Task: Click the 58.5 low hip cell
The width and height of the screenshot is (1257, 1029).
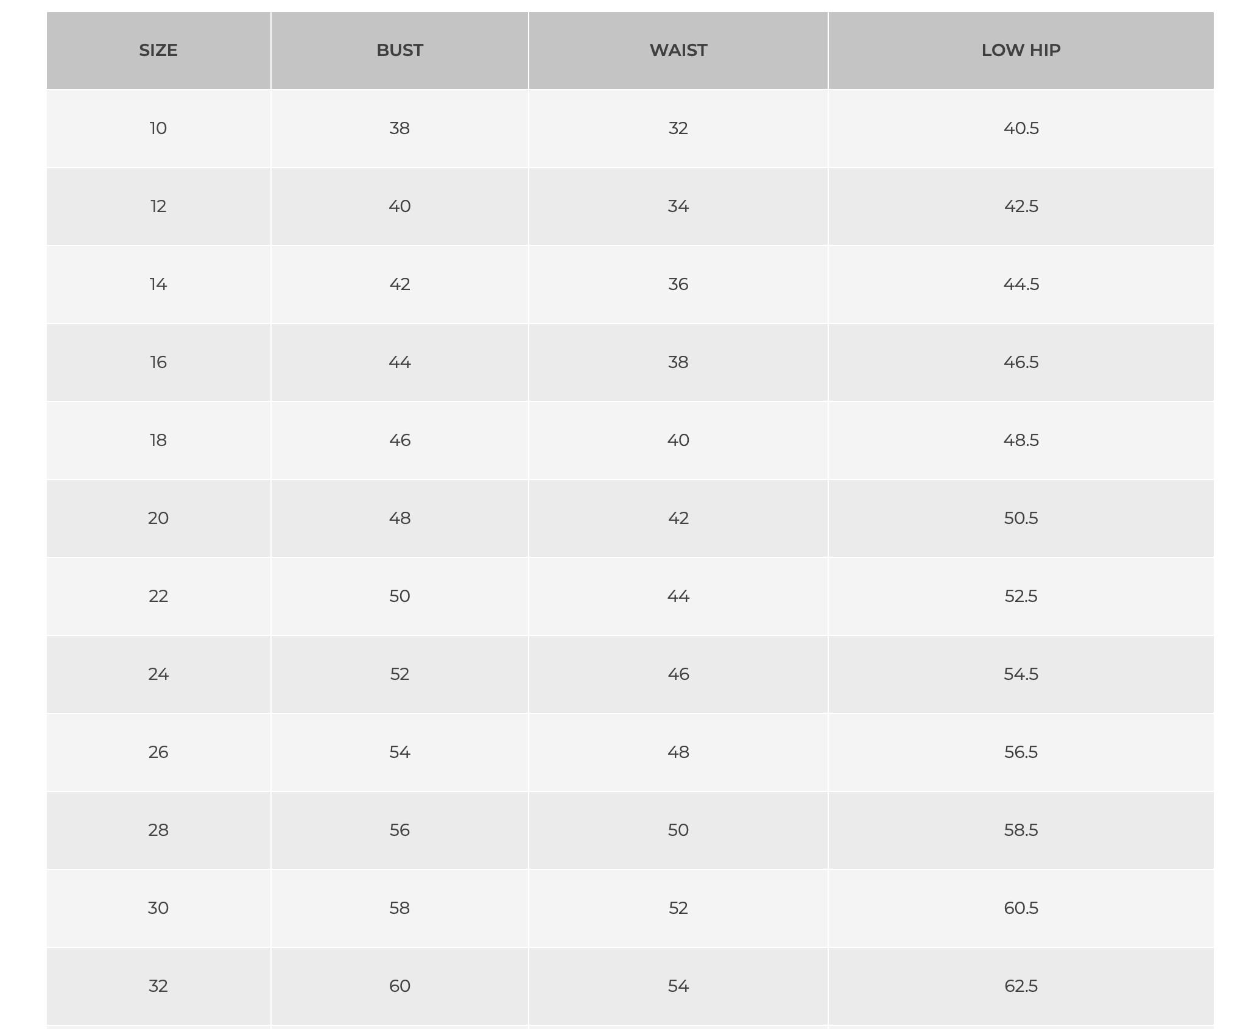Action: point(1021,830)
